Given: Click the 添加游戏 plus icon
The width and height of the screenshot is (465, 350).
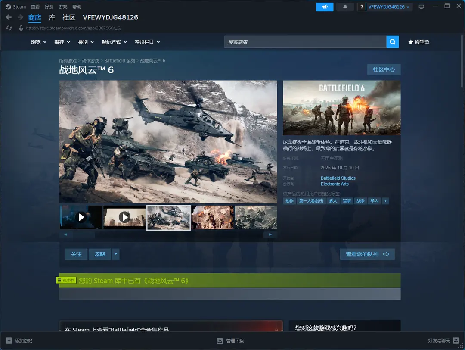Looking at the screenshot, I should coord(9,341).
